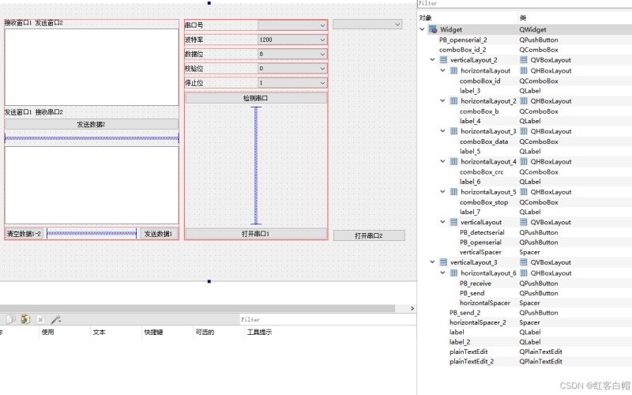Collapse the horizontalLayout_5 tree node
The image size is (632, 395).
coord(442,191)
